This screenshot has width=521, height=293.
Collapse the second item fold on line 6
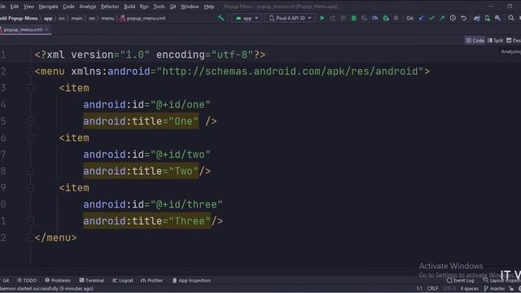pyautogui.click(x=30, y=138)
